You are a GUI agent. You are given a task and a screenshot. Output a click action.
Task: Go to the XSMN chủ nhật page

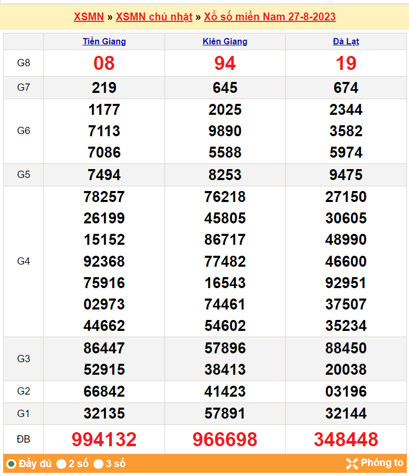coord(154,17)
